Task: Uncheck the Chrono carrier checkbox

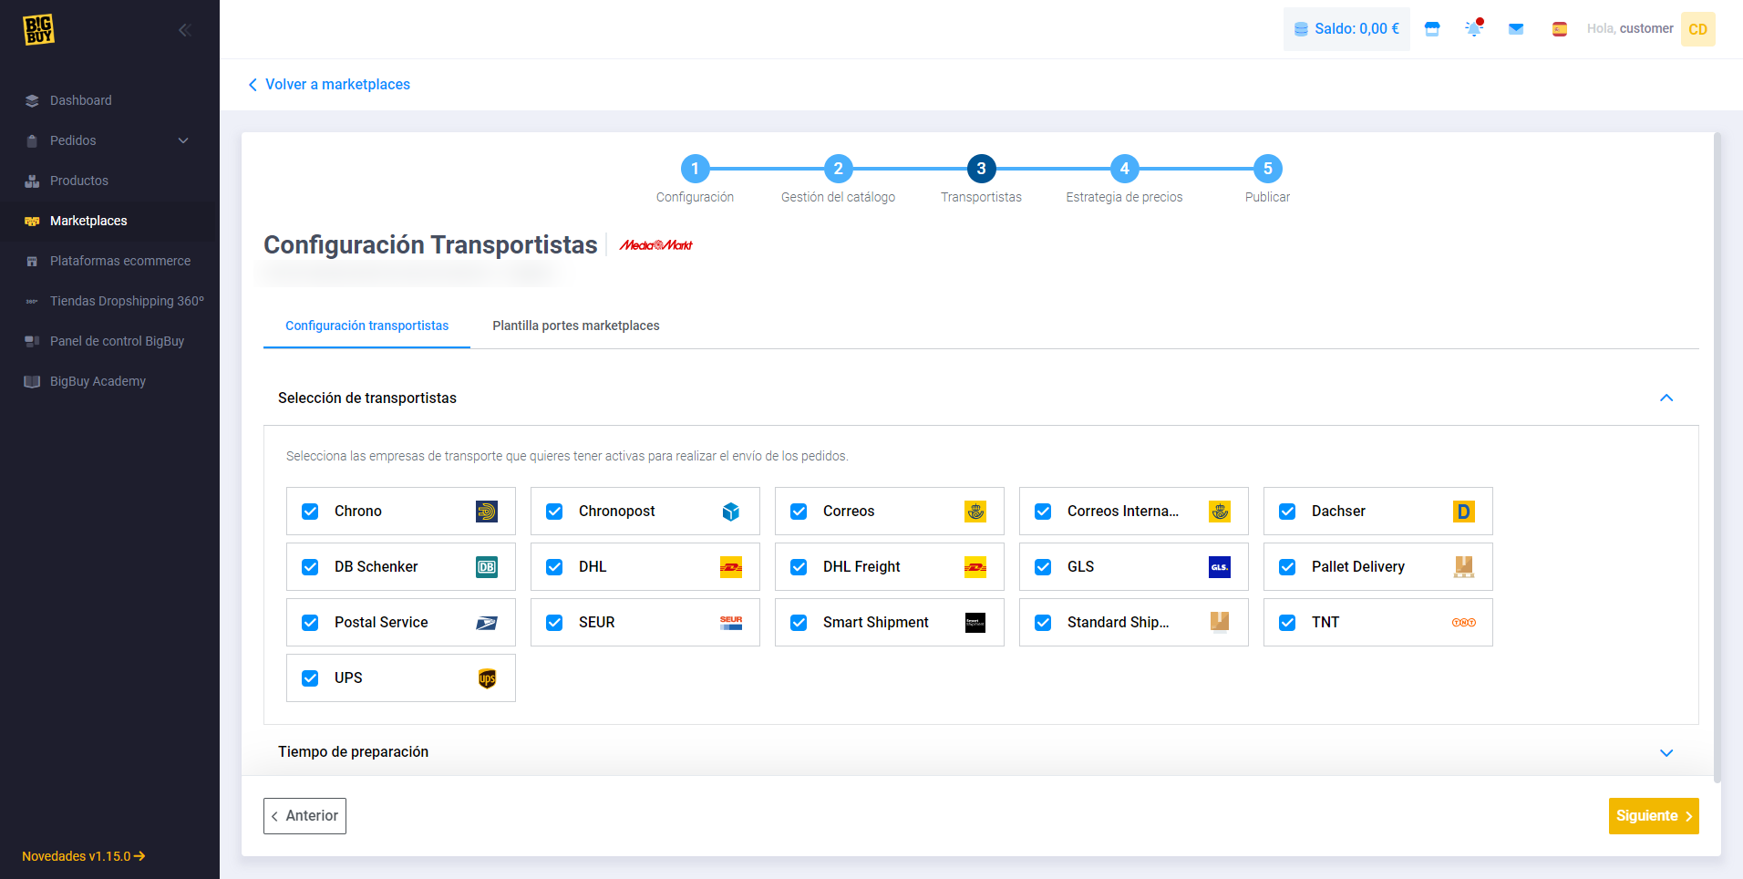Action: [x=310, y=512]
